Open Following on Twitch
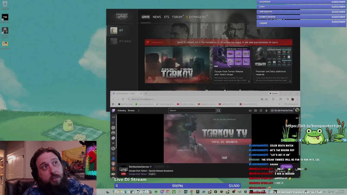347x195 pixels. pyautogui.click(x=122, y=110)
